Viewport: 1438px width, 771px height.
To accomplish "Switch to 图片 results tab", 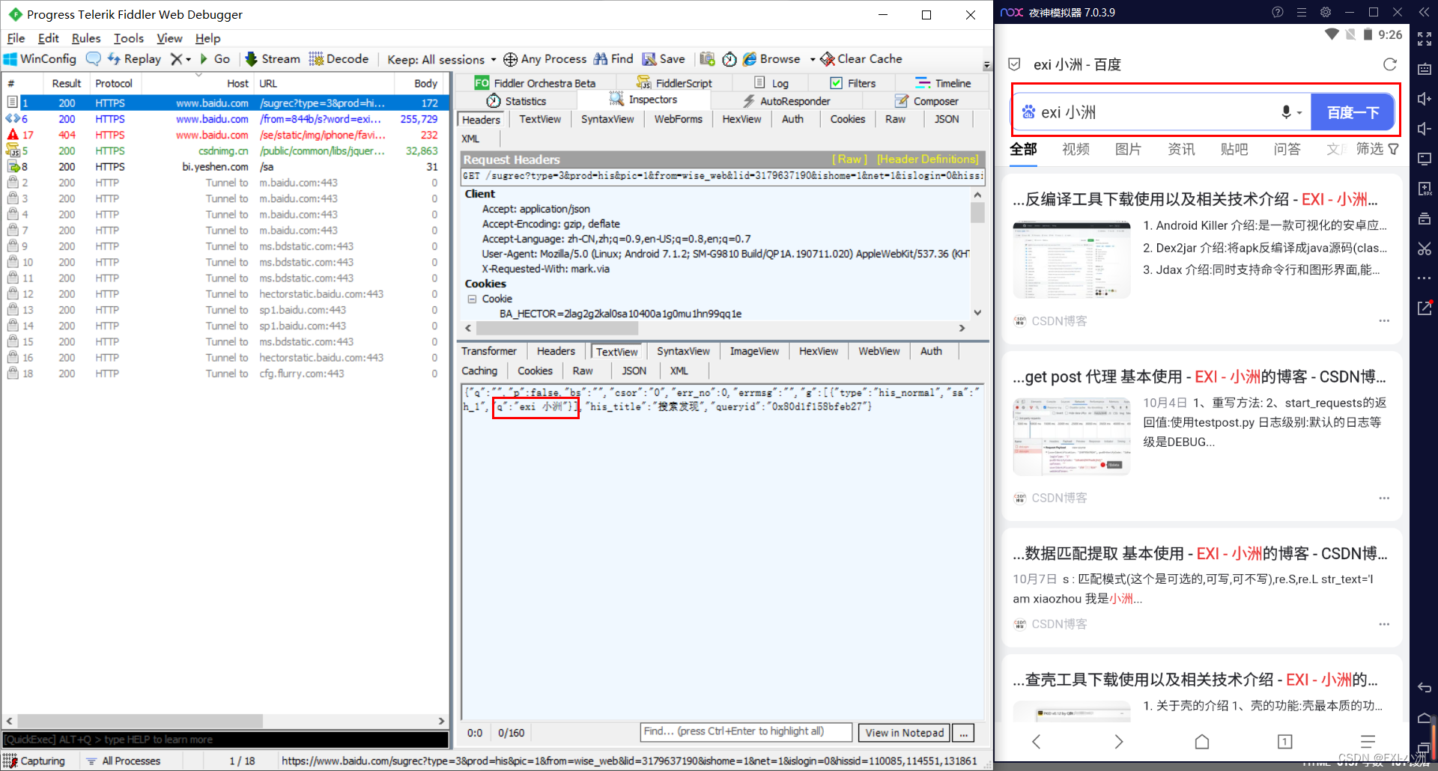I will coord(1128,149).
